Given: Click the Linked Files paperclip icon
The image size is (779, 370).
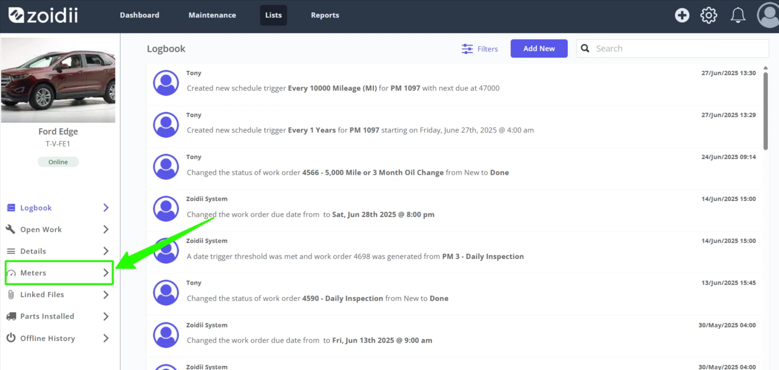Looking at the screenshot, I should click(x=11, y=295).
